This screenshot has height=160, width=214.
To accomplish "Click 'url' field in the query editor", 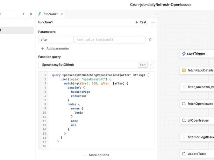I will pyautogui.click(x=73, y=125).
